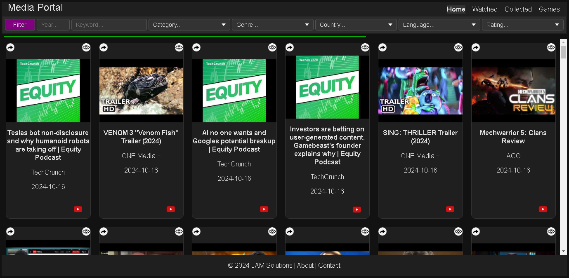Mark Teslas bot podcast as watched
Viewport: 569px width, 278px height.
click(x=86, y=48)
